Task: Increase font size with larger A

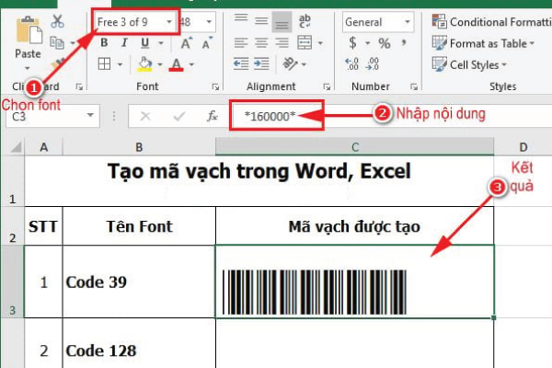Action: [x=186, y=43]
